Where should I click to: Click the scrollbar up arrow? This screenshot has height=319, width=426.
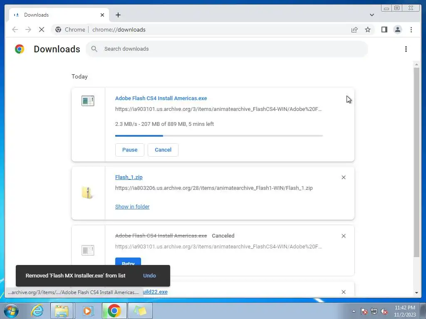click(x=416, y=64)
